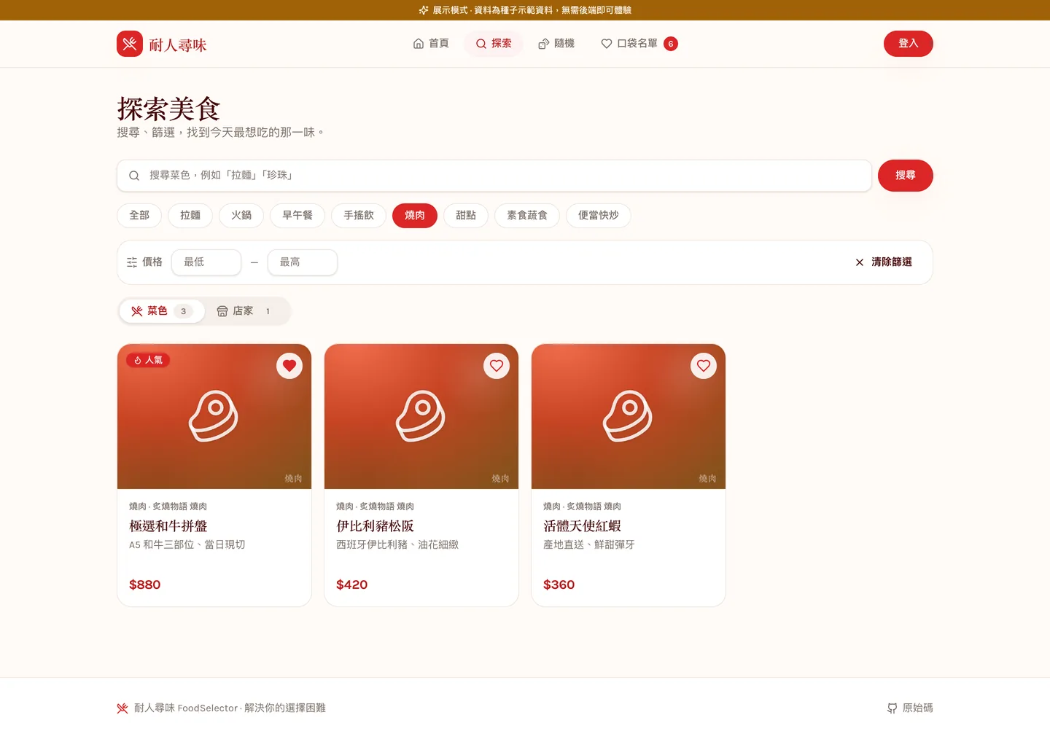This screenshot has width=1050, height=739.
Task: Select the 手搖飲 category chip
Action: [x=359, y=216]
